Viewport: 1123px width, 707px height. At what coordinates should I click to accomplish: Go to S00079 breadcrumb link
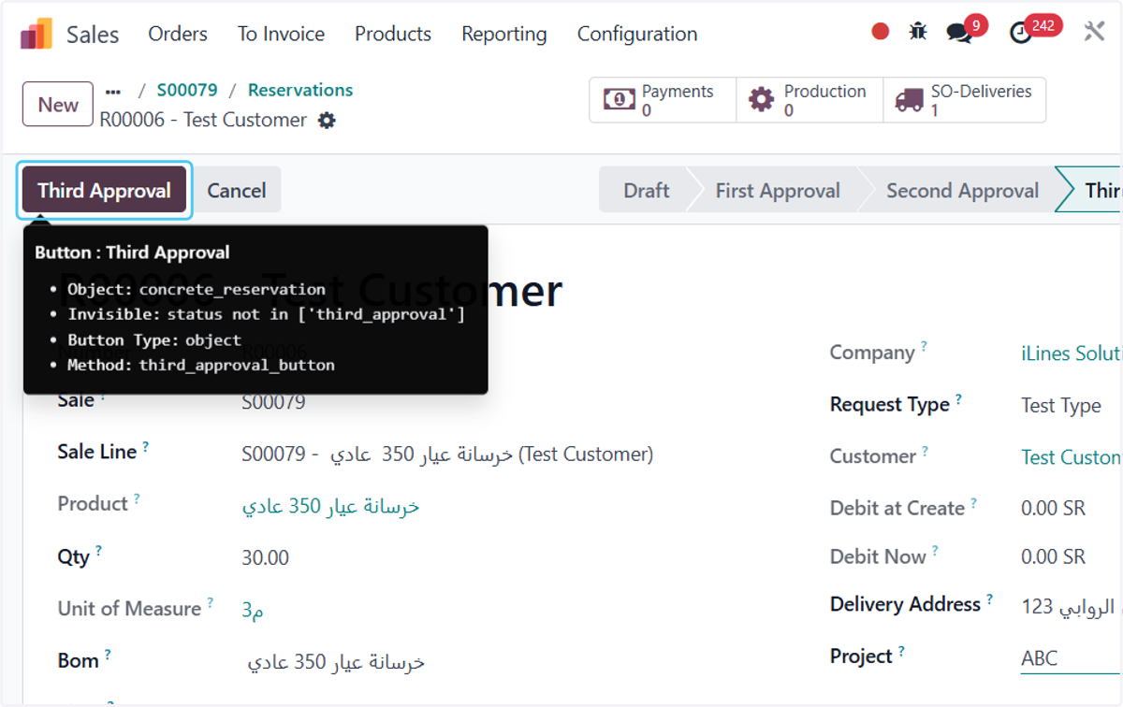click(x=187, y=90)
